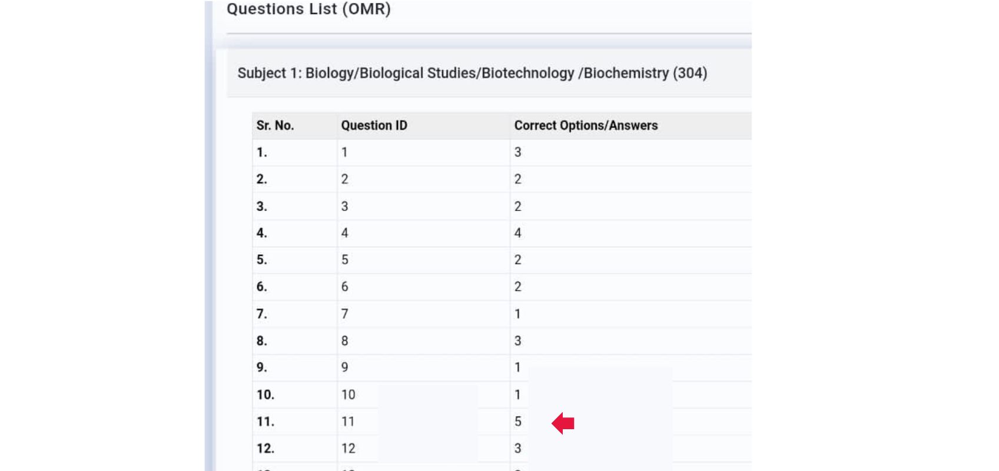
Task: Click Question ID 2 in the table
Action: coord(344,179)
